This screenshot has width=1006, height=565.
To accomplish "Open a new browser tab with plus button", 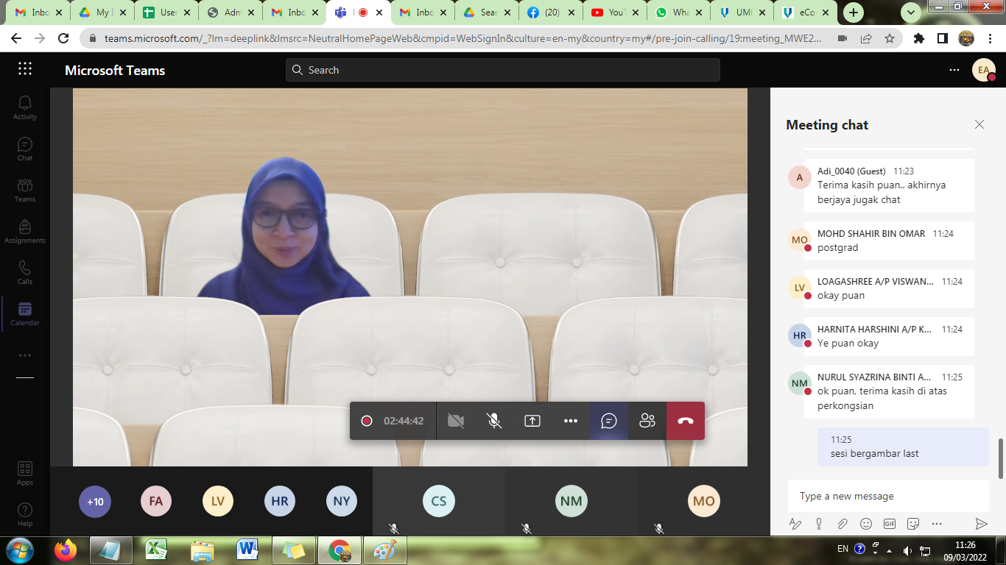I will 854,13.
